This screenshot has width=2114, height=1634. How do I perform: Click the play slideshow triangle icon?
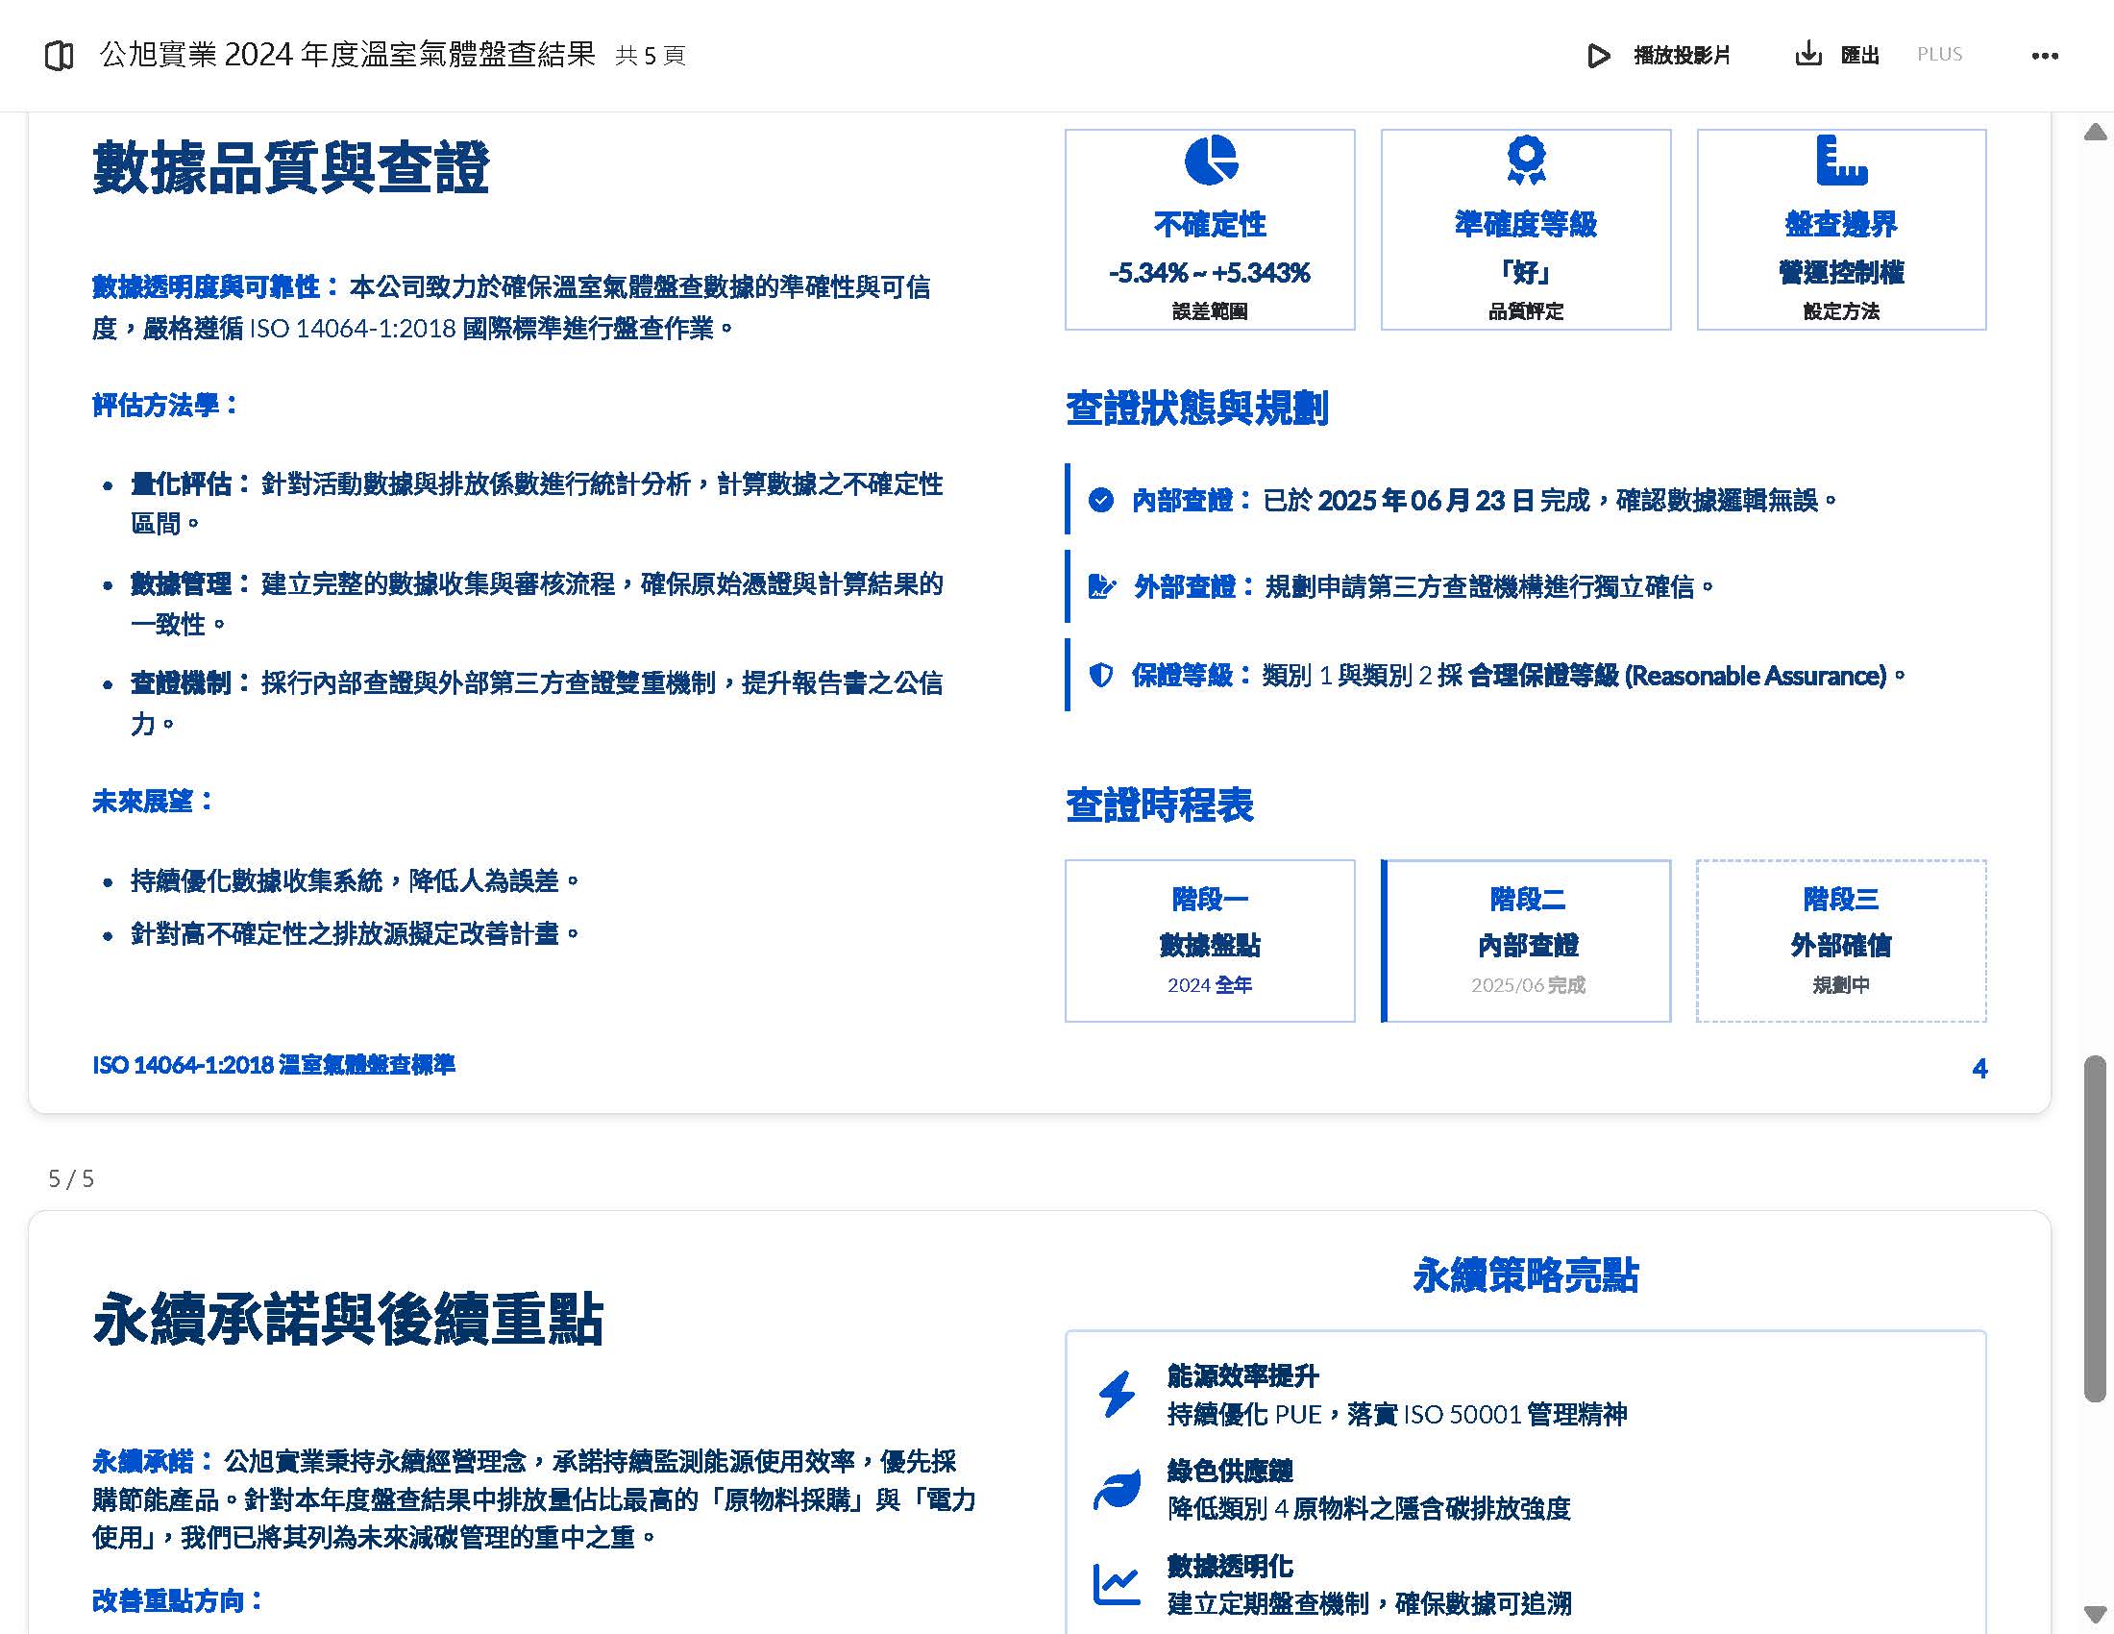click(x=1598, y=55)
